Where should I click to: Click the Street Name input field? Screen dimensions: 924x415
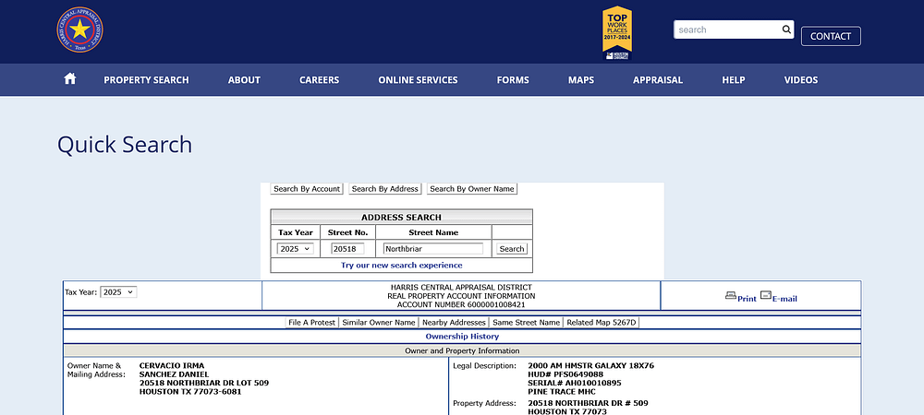pyautogui.click(x=433, y=249)
